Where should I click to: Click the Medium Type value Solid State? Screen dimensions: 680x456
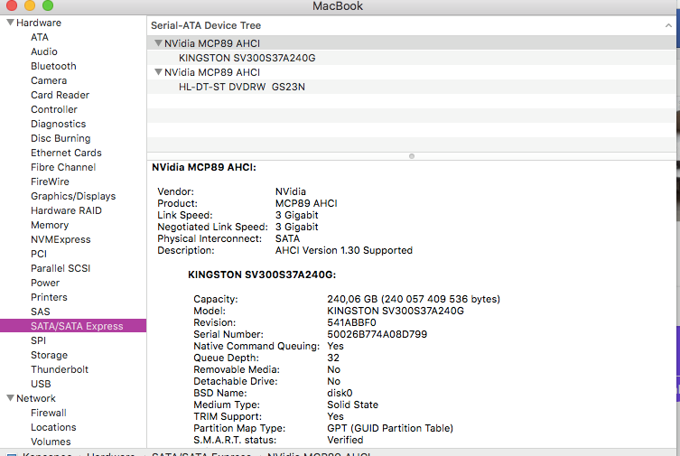pyautogui.click(x=352, y=405)
